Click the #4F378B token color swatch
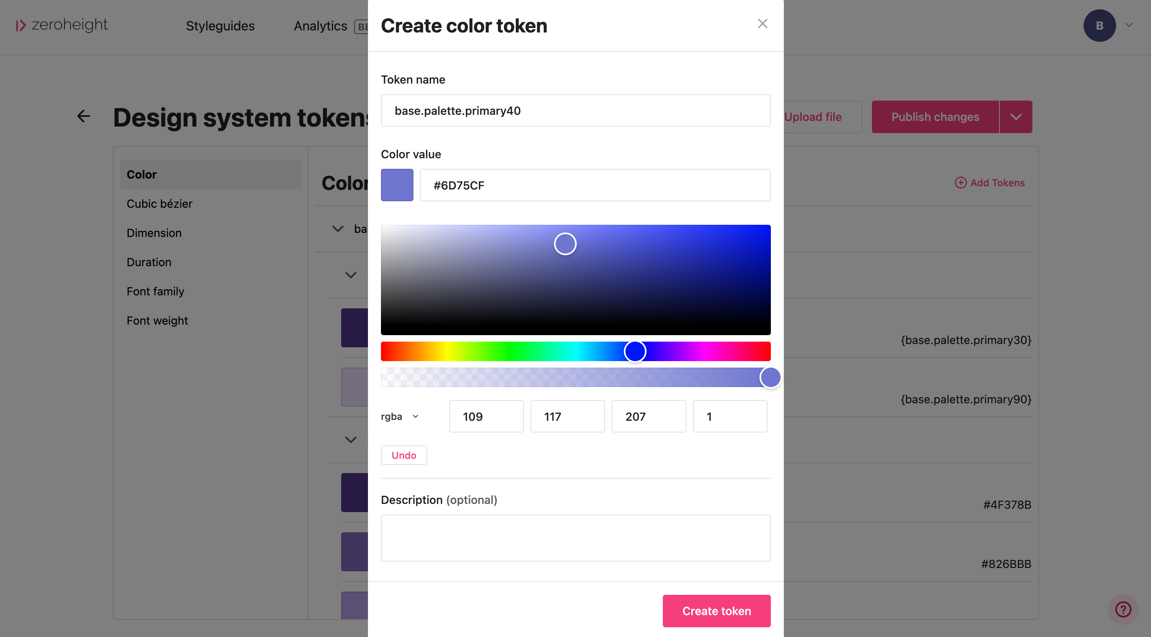 pos(354,493)
